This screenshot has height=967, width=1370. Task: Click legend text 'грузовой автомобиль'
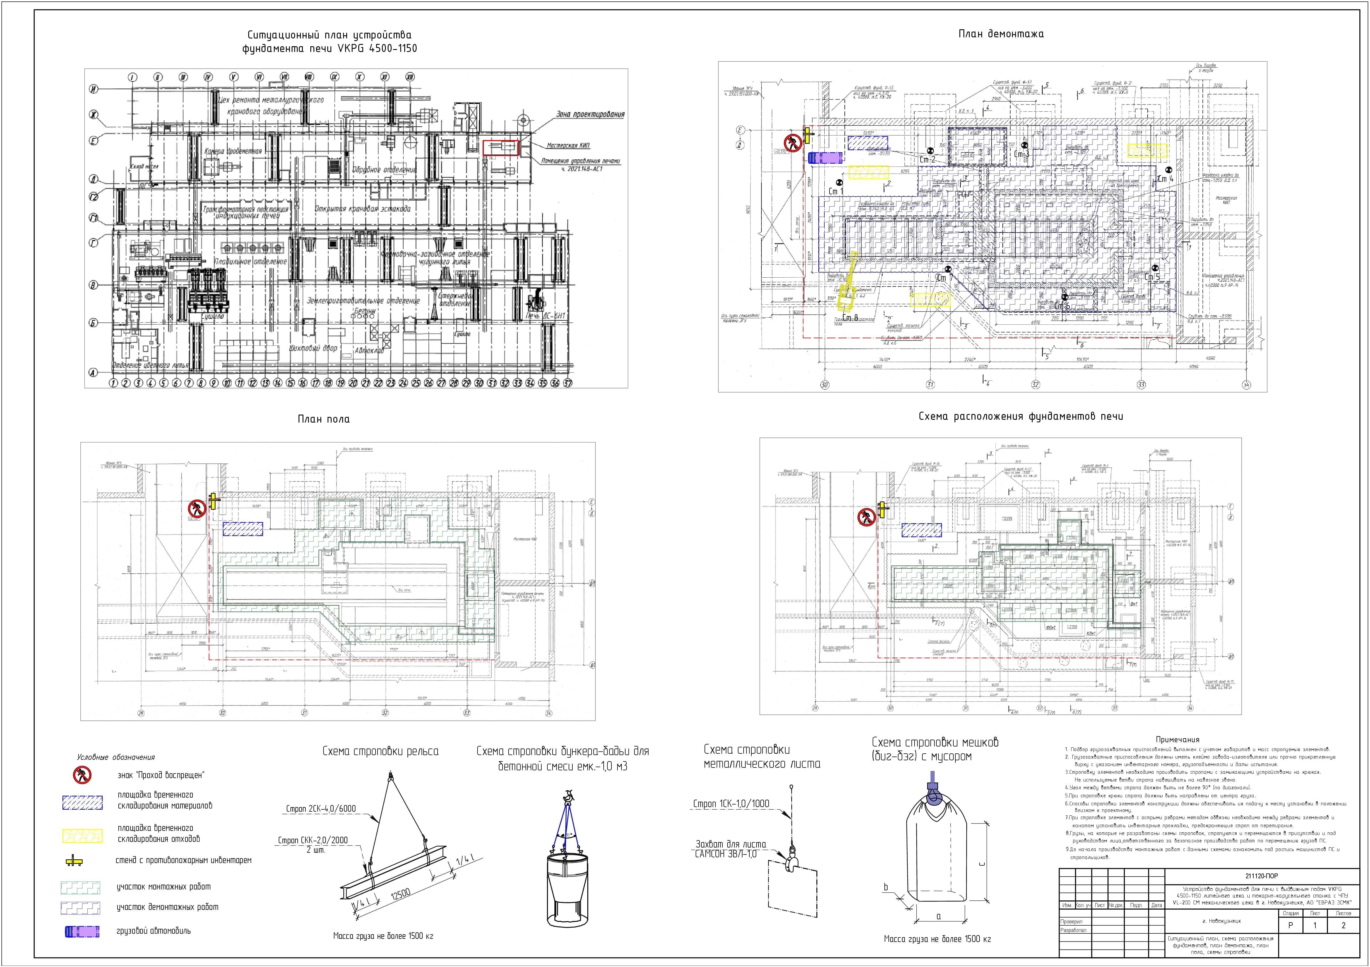(154, 931)
